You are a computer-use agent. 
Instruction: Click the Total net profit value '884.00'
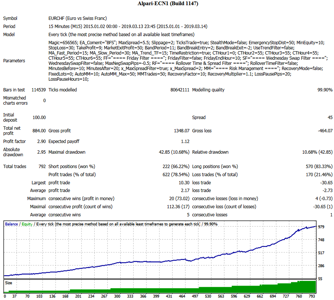[39, 131]
